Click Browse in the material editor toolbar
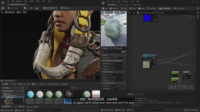The height and width of the screenshot is (112, 200). click(x=113, y=8)
